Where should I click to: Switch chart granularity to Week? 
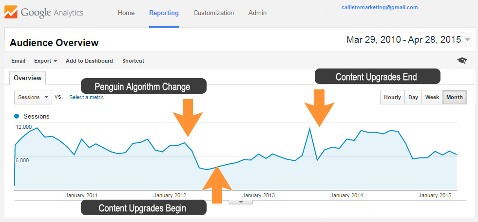[x=432, y=97]
